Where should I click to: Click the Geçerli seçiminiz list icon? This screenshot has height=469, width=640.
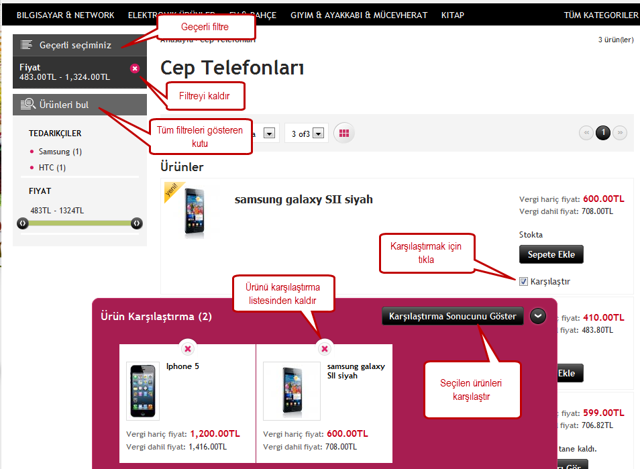coord(27,45)
